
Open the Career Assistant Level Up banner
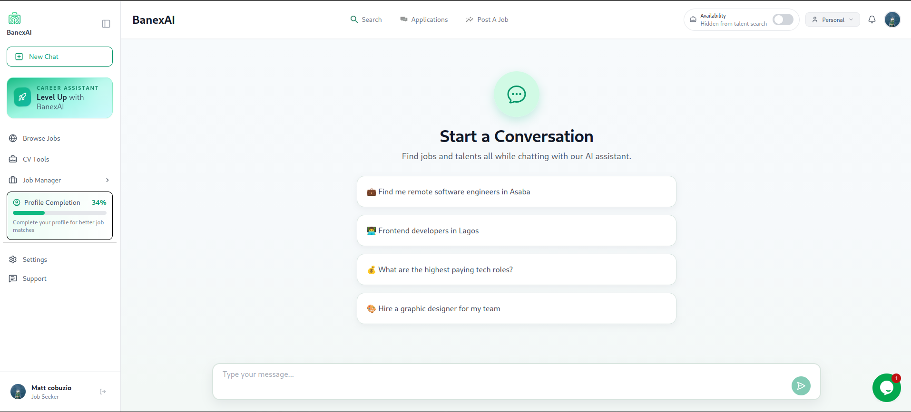(59, 98)
